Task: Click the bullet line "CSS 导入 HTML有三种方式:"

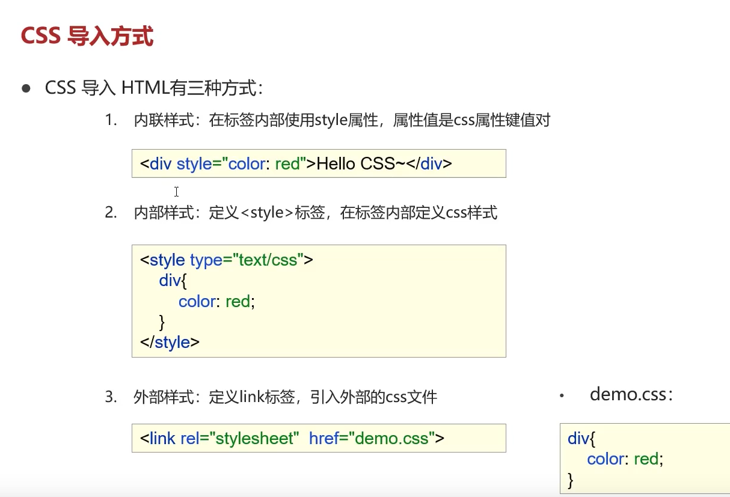Action: 154,88
